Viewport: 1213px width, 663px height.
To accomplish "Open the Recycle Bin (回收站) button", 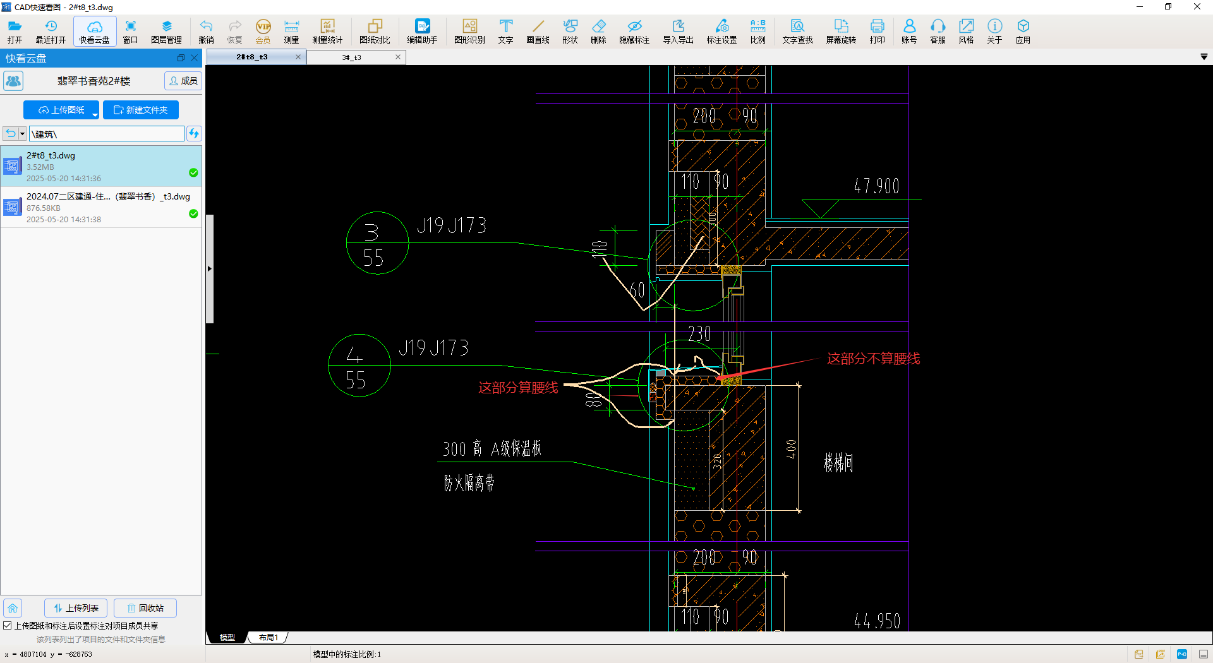I will tap(145, 608).
